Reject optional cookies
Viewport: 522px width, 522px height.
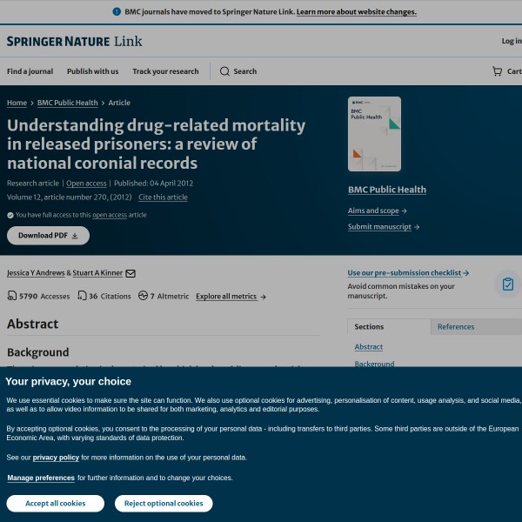pyautogui.click(x=163, y=503)
